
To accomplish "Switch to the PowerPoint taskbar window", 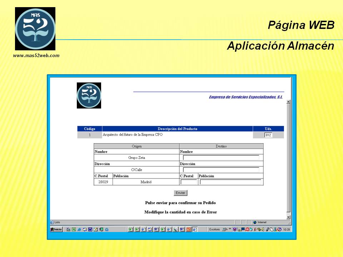I will (189, 230).
